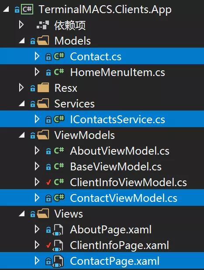The height and width of the screenshot is (270, 204).
Task: Open the HomeMenuItem.cs file
Action: point(118,72)
